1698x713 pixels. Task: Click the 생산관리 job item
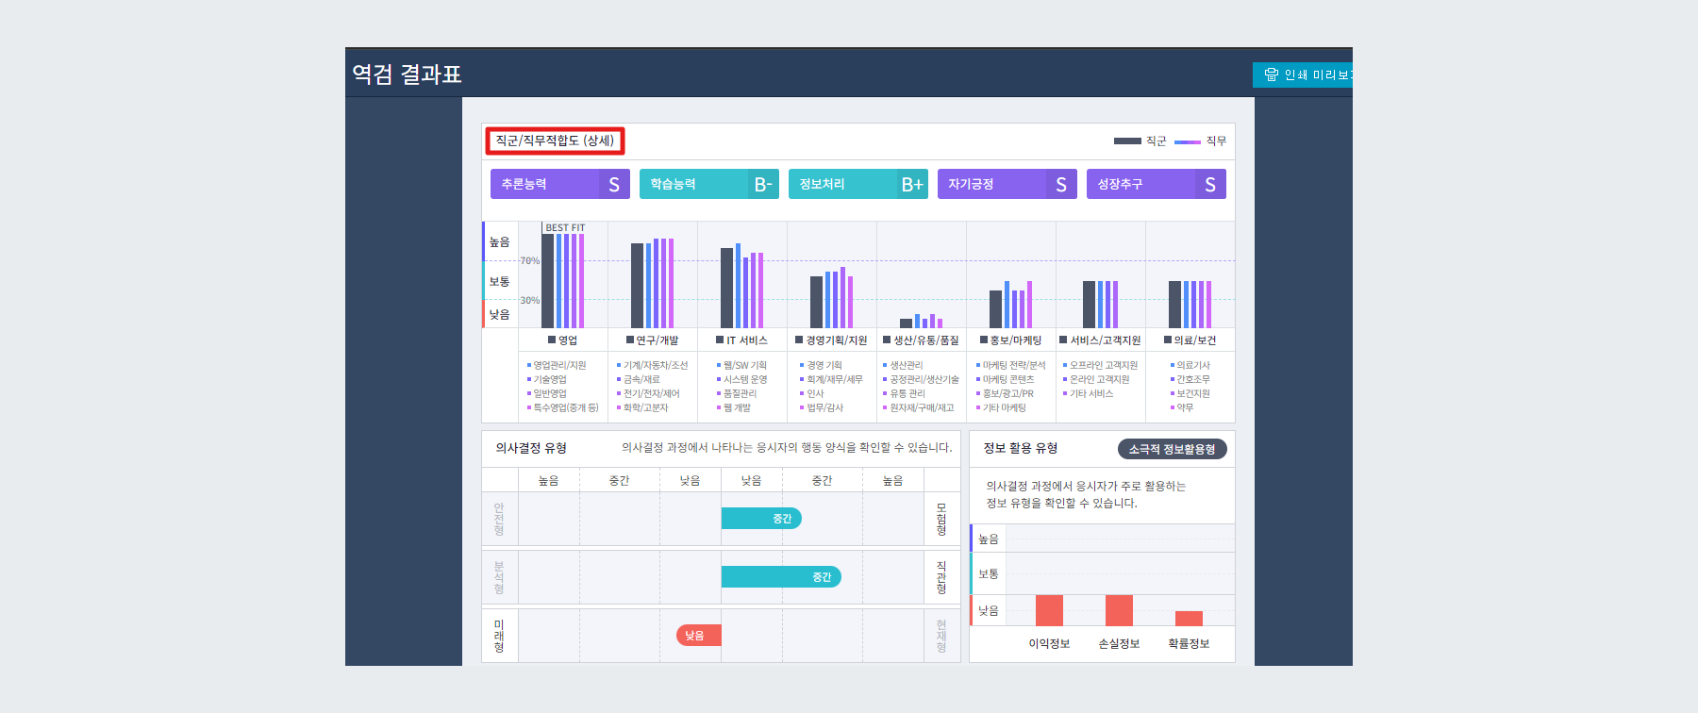click(904, 365)
